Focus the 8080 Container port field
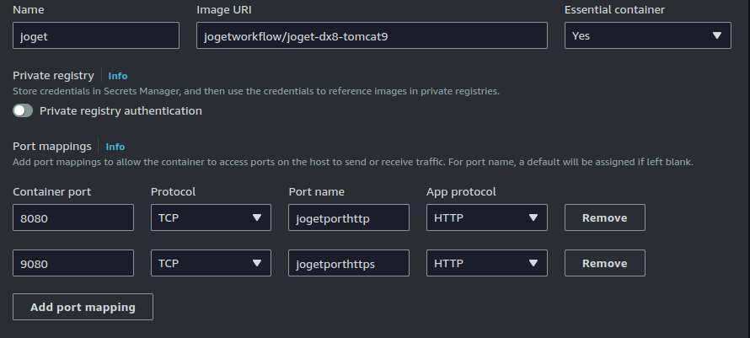Image resolution: width=750 pixels, height=338 pixels. 73,217
